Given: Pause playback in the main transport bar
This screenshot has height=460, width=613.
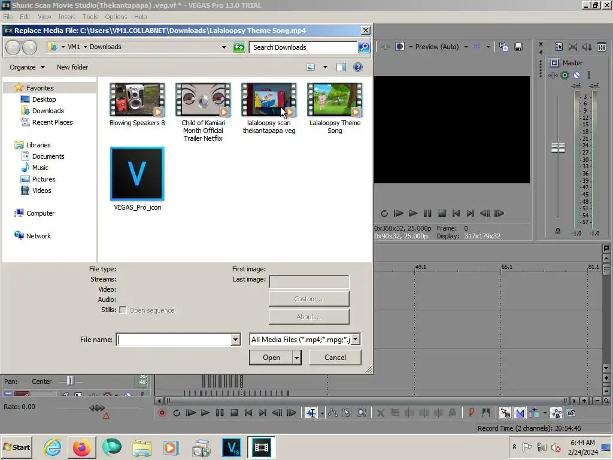Looking at the screenshot, I should [220, 413].
